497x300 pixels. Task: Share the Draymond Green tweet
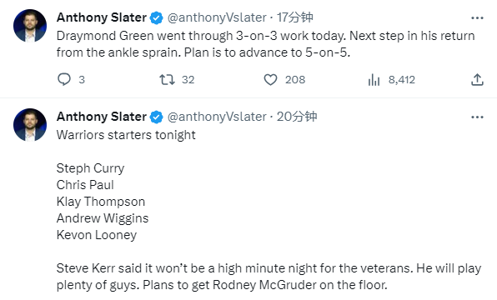(477, 79)
